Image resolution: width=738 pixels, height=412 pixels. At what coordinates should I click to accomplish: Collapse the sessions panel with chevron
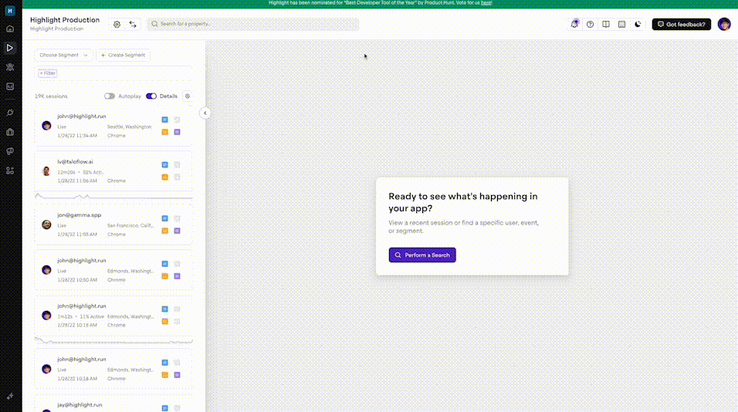pos(205,113)
